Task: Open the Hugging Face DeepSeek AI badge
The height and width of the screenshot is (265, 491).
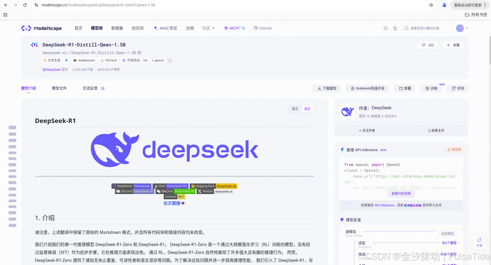Action: (x=213, y=186)
